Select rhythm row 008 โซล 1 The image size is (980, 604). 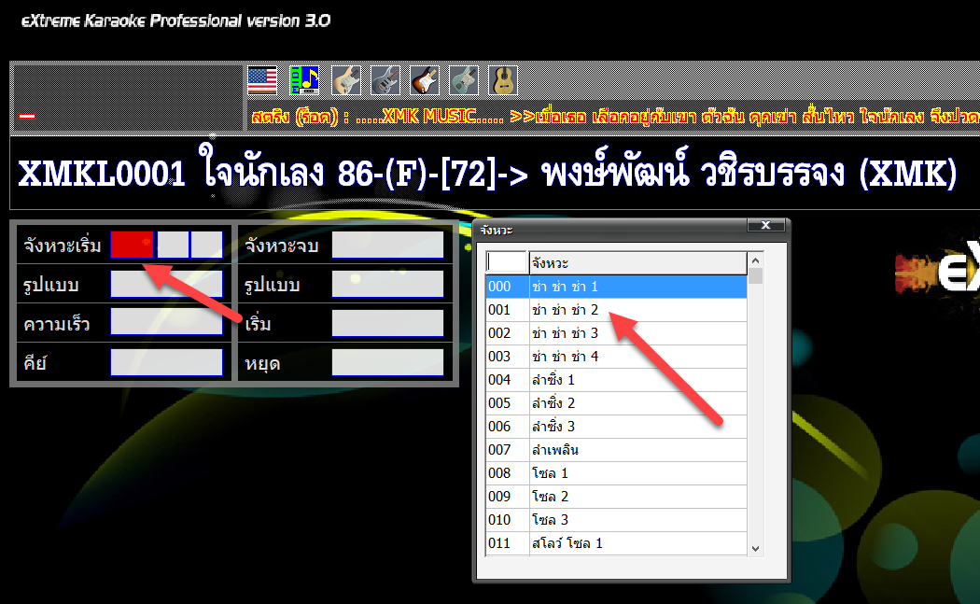click(616, 472)
